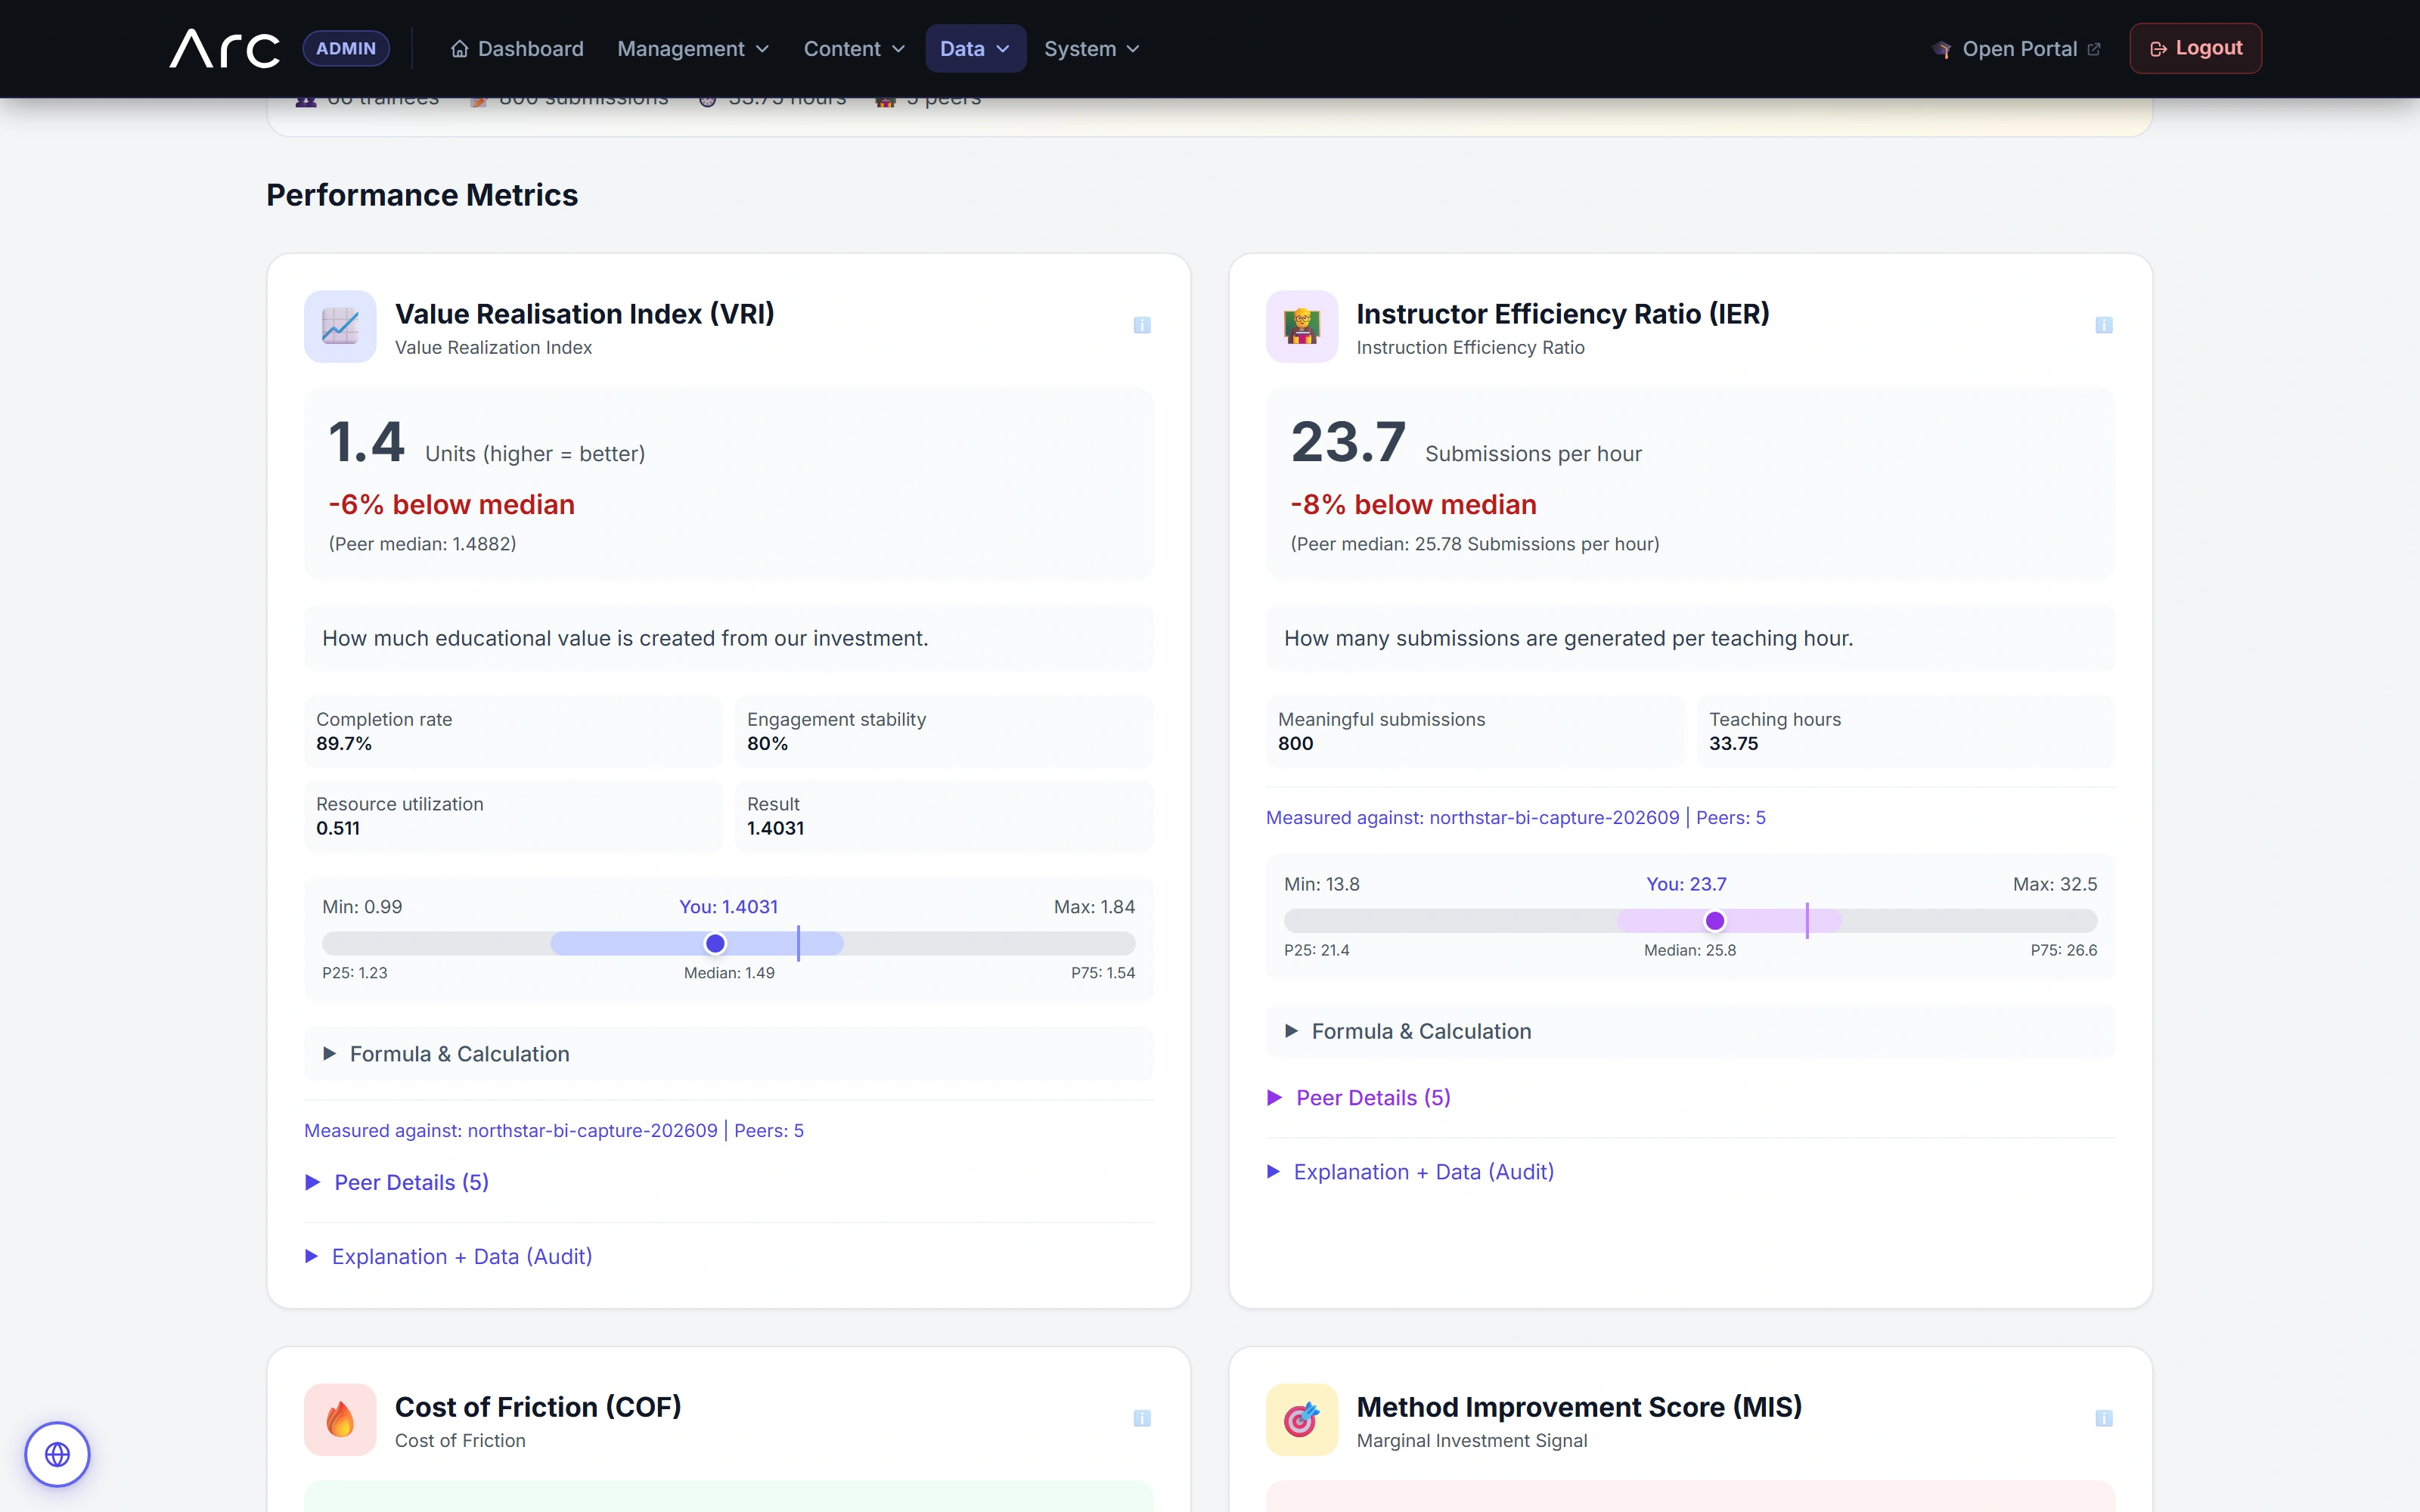Viewport: 2420px width, 1512px height.
Task: Click the VRI range bar dot
Action: click(x=715, y=943)
